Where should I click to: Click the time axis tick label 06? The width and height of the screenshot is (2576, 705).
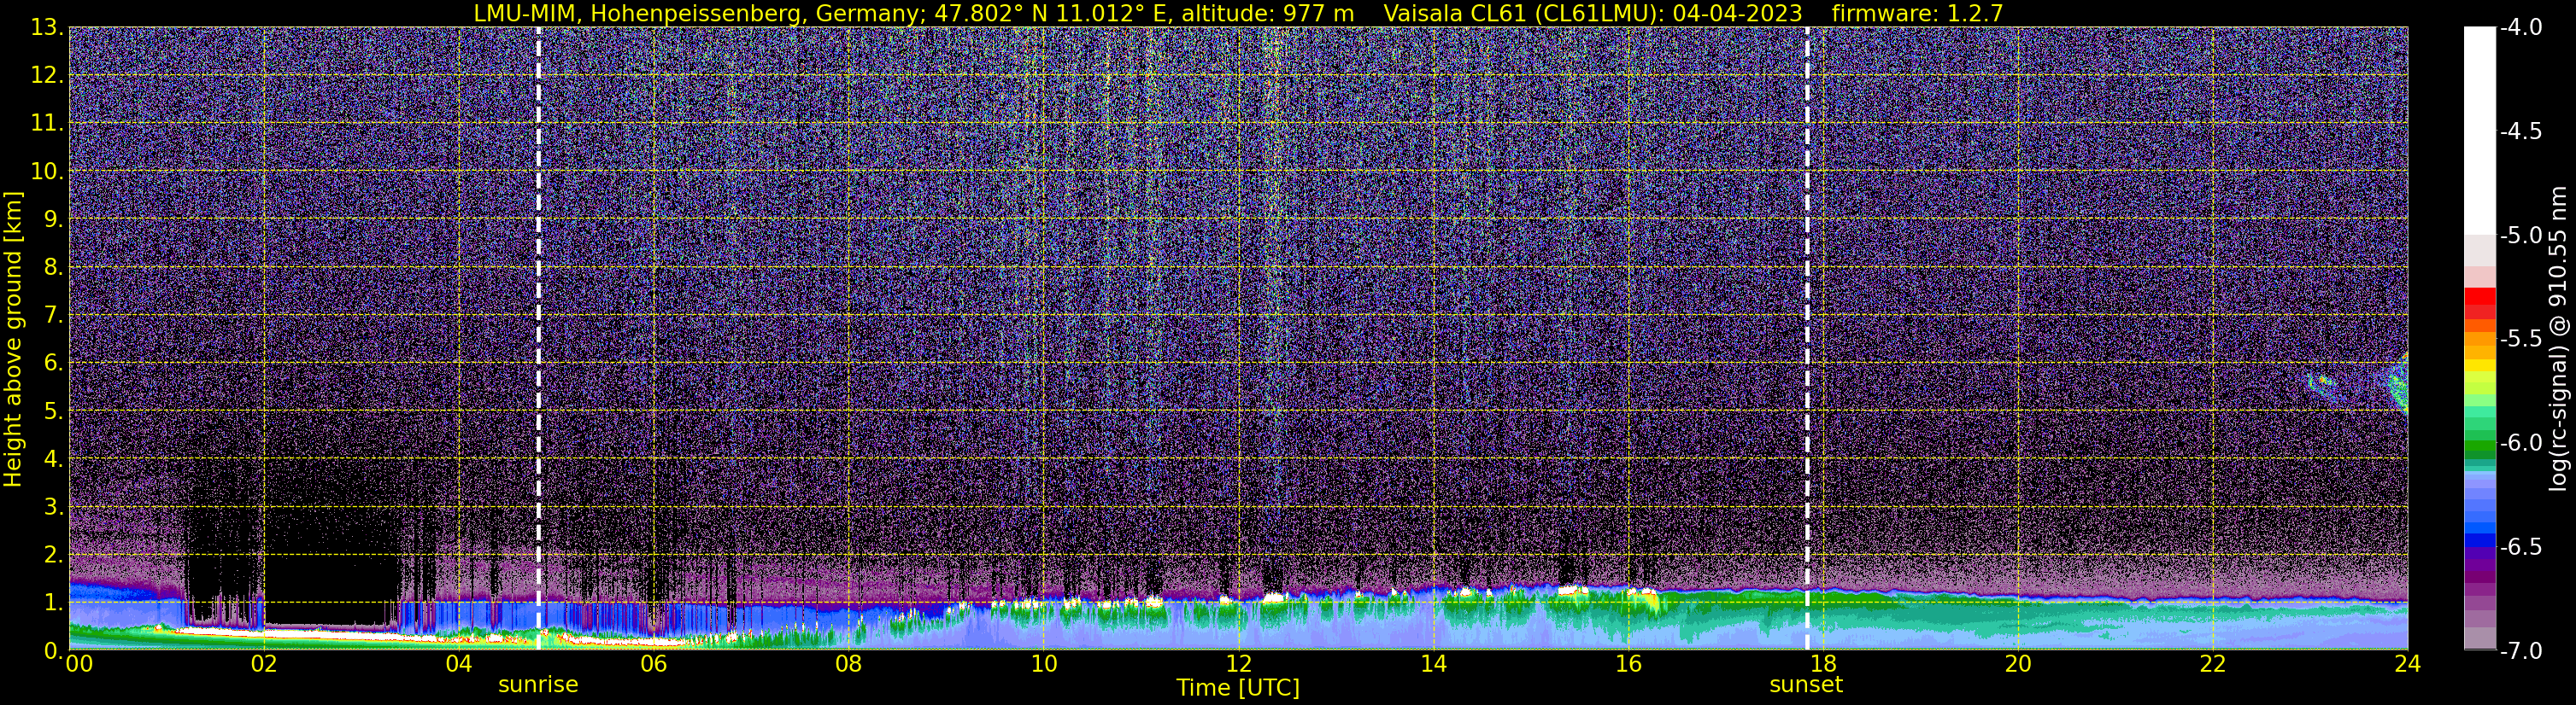click(653, 663)
